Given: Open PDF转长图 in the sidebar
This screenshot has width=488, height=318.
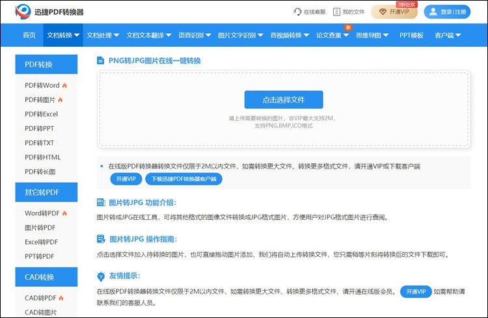Looking at the screenshot, I should [40, 172].
